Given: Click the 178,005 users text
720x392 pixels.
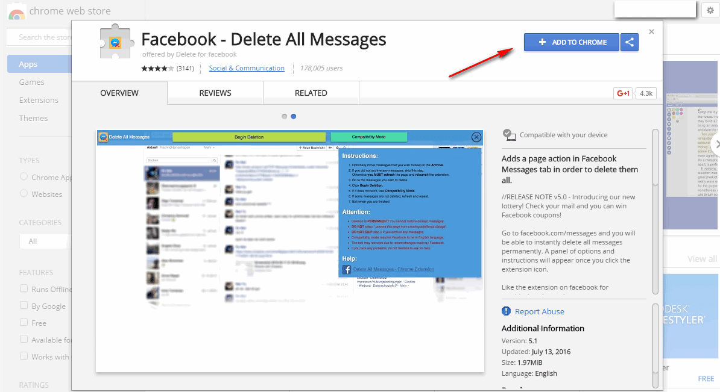Looking at the screenshot, I should (321, 68).
